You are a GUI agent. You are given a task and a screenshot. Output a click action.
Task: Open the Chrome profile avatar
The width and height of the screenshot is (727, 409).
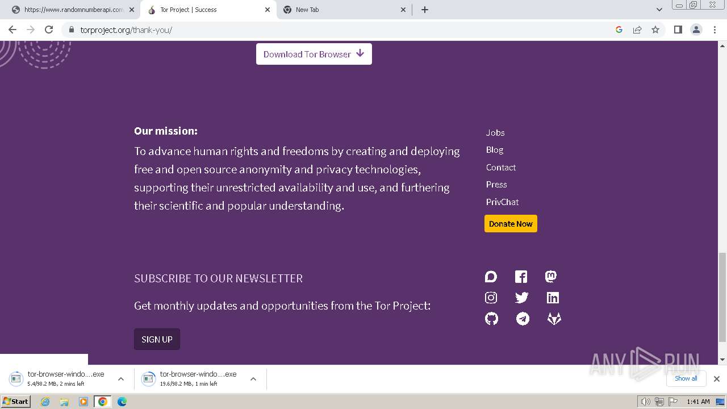coord(696,30)
